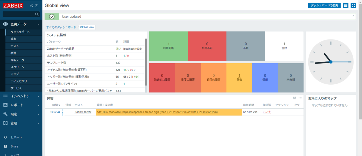Hide the sidebar using window icon
This screenshot has height=156, width=362.
coord(37,5)
